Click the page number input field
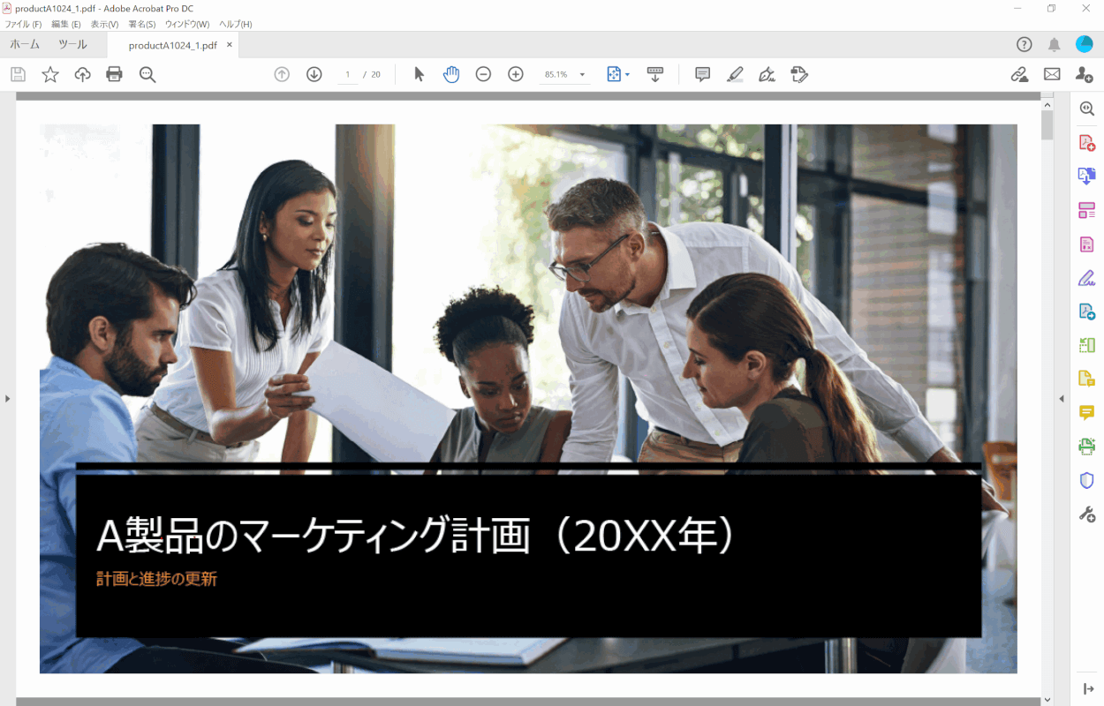Viewport: 1104px width, 706px height. [x=348, y=75]
